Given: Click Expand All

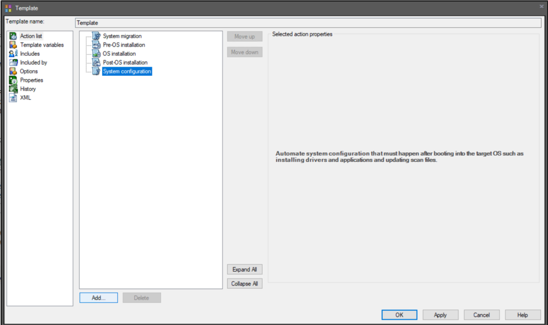Looking at the screenshot, I should pyautogui.click(x=245, y=269).
